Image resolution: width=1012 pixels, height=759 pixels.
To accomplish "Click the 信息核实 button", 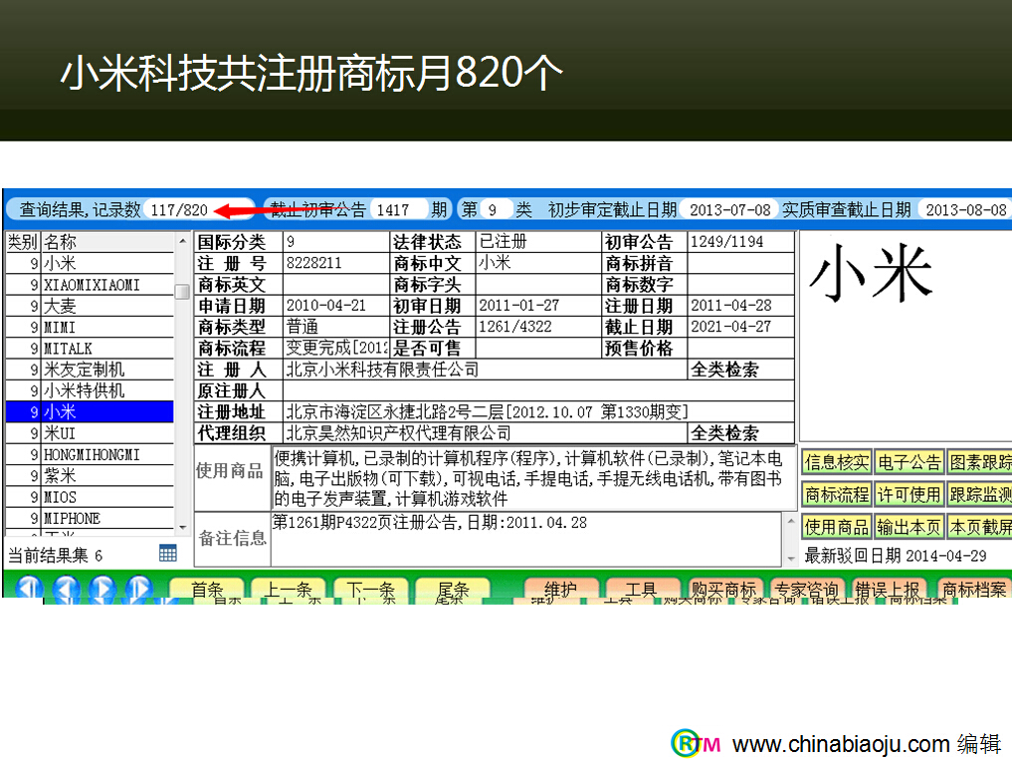I will pos(837,462).
